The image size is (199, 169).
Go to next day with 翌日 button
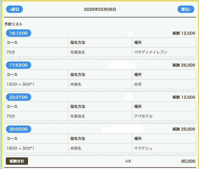pos(185,9)
